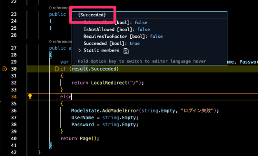This screenshot has width=258, height=156.
Task: Click the inline execution pointer arrow before if
Action: pyautogui.click(x=57, y=69)
